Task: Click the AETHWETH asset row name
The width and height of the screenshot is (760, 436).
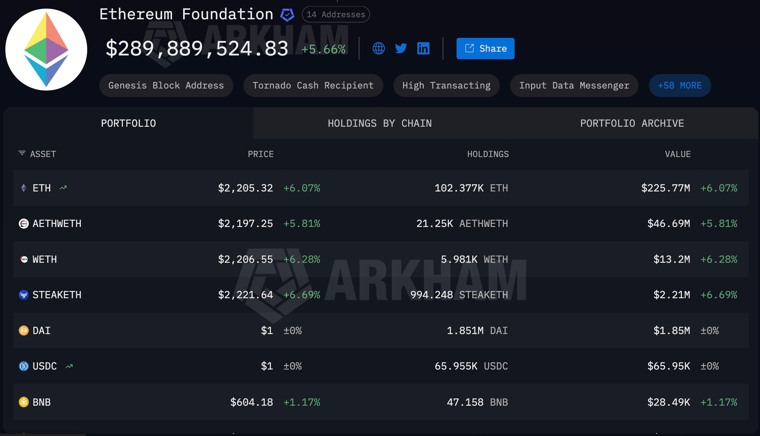Action: point(57,224)
